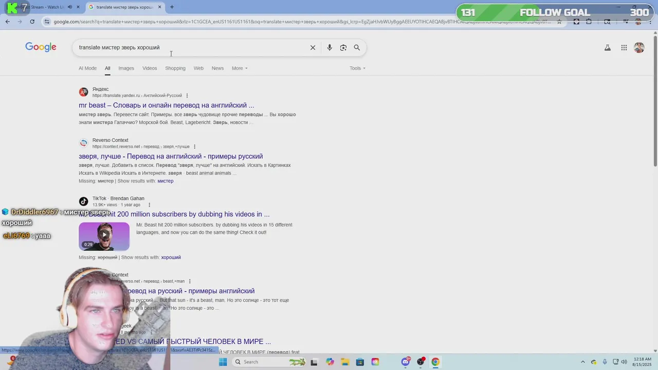Open the Chrome extensions puzzle icon
The height and width of the screenshot is (370, 658).
[x=589, y=22]
